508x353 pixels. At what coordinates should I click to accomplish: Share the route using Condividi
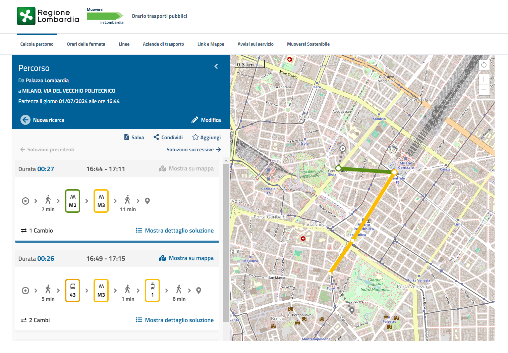tap(168, 137)
